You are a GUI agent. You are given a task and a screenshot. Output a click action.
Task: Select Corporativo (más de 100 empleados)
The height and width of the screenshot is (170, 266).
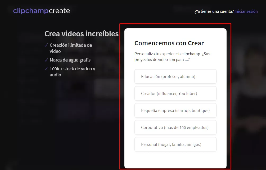pyautogui.click(x=175, y=128)
